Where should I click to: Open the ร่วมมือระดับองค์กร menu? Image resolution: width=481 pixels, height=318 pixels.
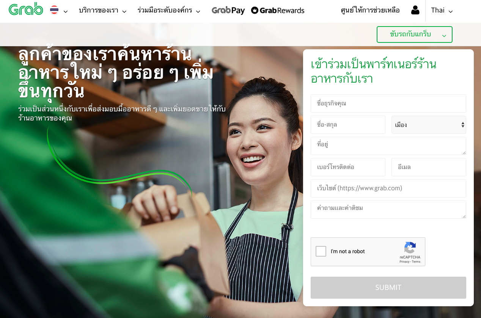point(169,11)
